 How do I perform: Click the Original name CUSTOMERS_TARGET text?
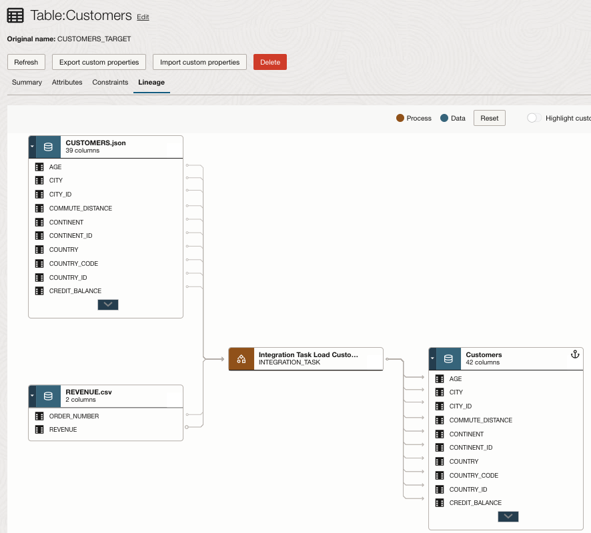pos(69,39)
